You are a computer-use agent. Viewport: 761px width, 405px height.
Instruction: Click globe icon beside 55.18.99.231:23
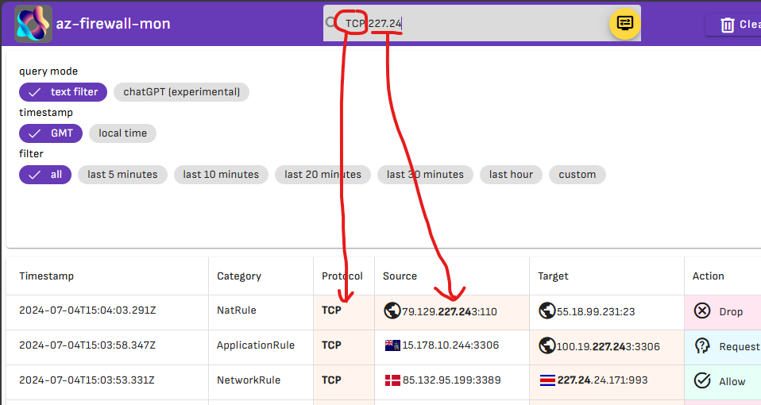click(x=547, y=310)
